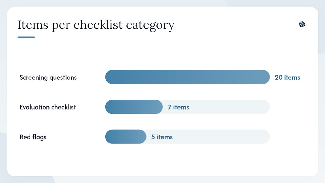
Task: Click the Screening questions progress bar
Action: [187, 77]
